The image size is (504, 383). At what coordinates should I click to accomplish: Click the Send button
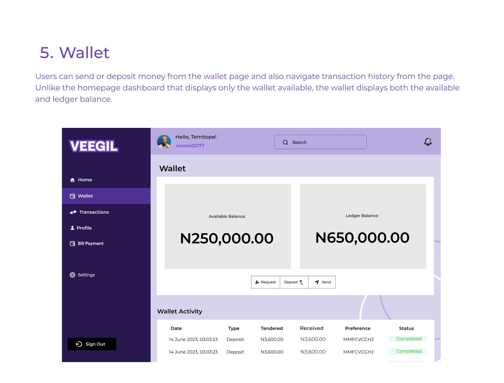click(322, 282)
